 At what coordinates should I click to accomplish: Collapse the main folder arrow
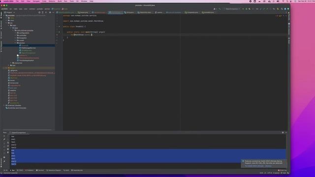pyautogui.click(x=9, y=26)
